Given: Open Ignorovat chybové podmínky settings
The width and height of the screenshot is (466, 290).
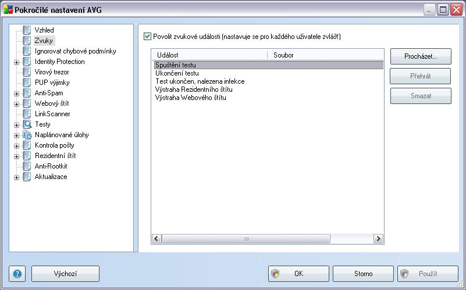Looking at the screenshot, I should click(x=75, y=51).
